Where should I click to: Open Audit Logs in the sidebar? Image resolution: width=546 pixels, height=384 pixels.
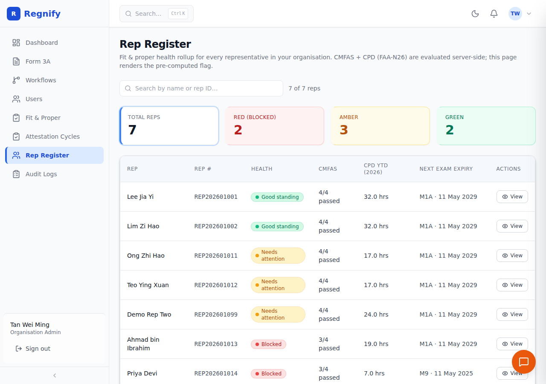click(x=54, y=174)
